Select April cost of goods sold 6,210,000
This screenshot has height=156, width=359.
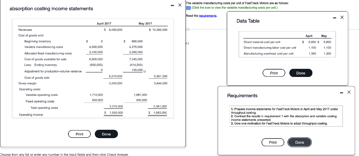(115, 76)
